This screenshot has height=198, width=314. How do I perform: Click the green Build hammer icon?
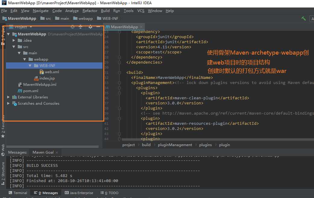(x=303, y=19)
